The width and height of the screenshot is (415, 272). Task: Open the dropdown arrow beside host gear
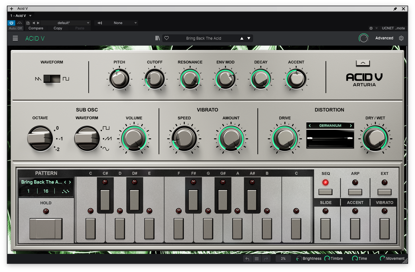377,28
